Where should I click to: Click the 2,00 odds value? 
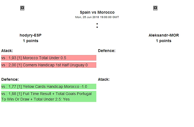pyautogui.click(x=13, y=65)
